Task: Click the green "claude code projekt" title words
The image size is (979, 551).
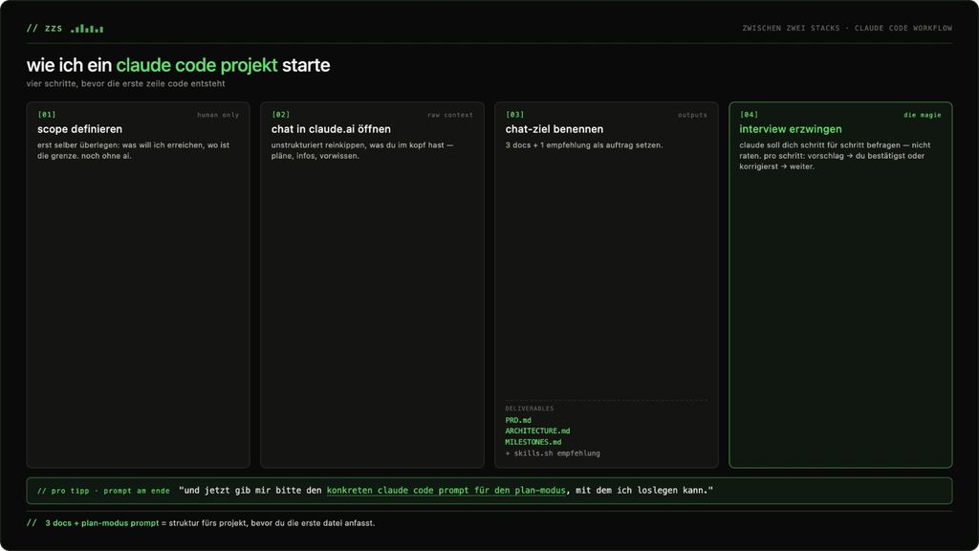Action: tap(197, 65)
